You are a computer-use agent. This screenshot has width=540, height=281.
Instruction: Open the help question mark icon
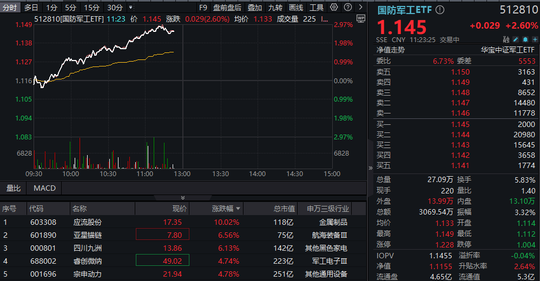click(348, 7)
